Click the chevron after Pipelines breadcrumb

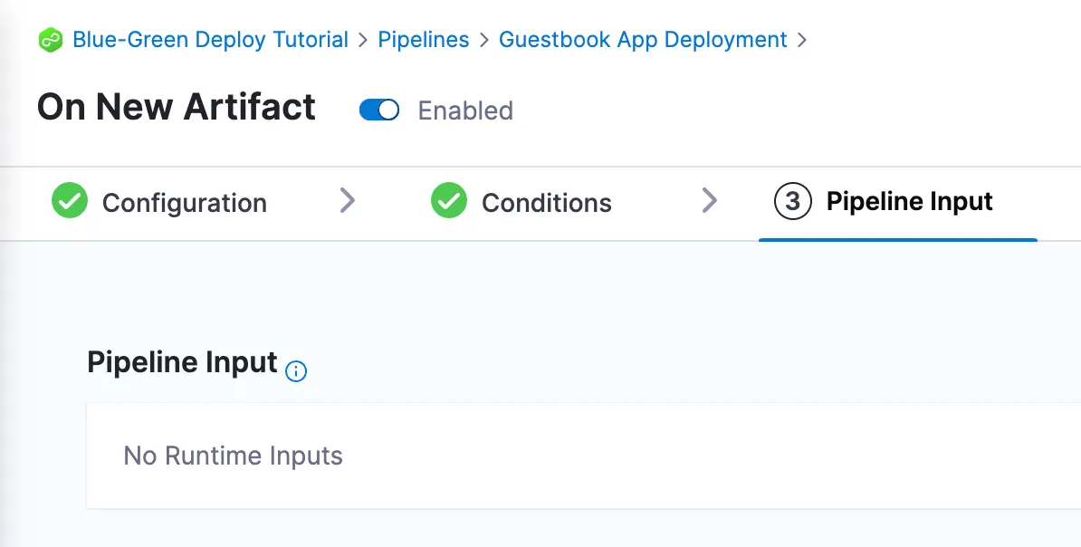click(x=485, y=39)
